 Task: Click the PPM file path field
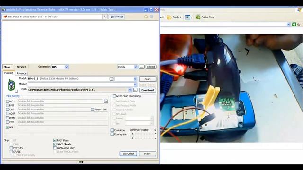tap(63, 105)
